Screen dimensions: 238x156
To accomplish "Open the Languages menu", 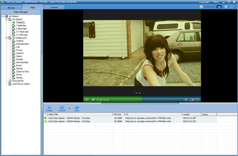I will click(204, 2).
